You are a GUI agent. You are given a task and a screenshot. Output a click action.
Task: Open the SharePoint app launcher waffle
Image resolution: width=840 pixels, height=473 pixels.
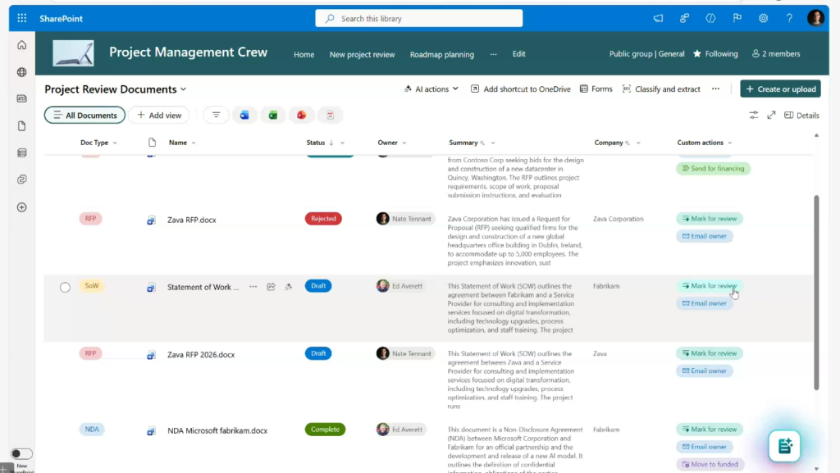21,18
